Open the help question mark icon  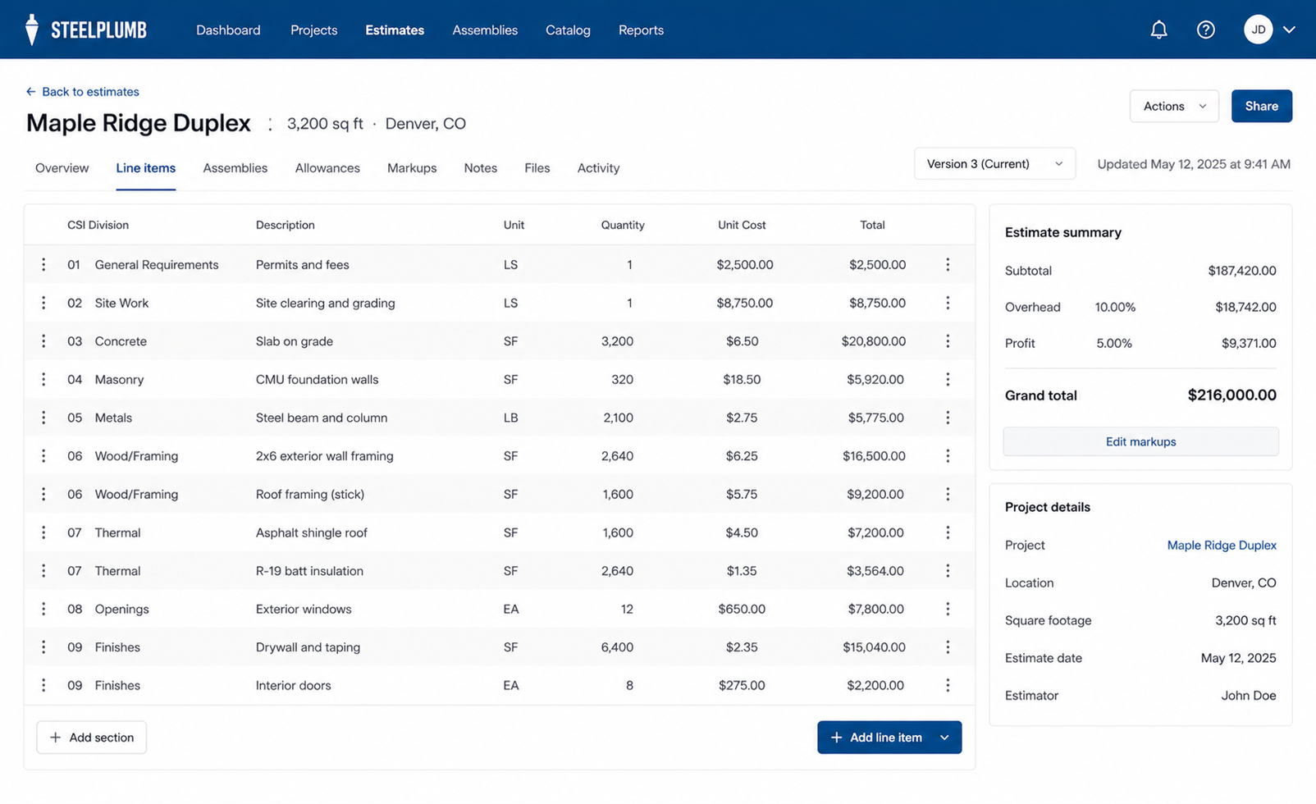pyautogui.click(x=1205, y=30)
